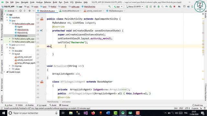The height and width of the screenshot is (116, 207).
Task: Click the gutter class icon on line 17
Action: click(42, 19)
